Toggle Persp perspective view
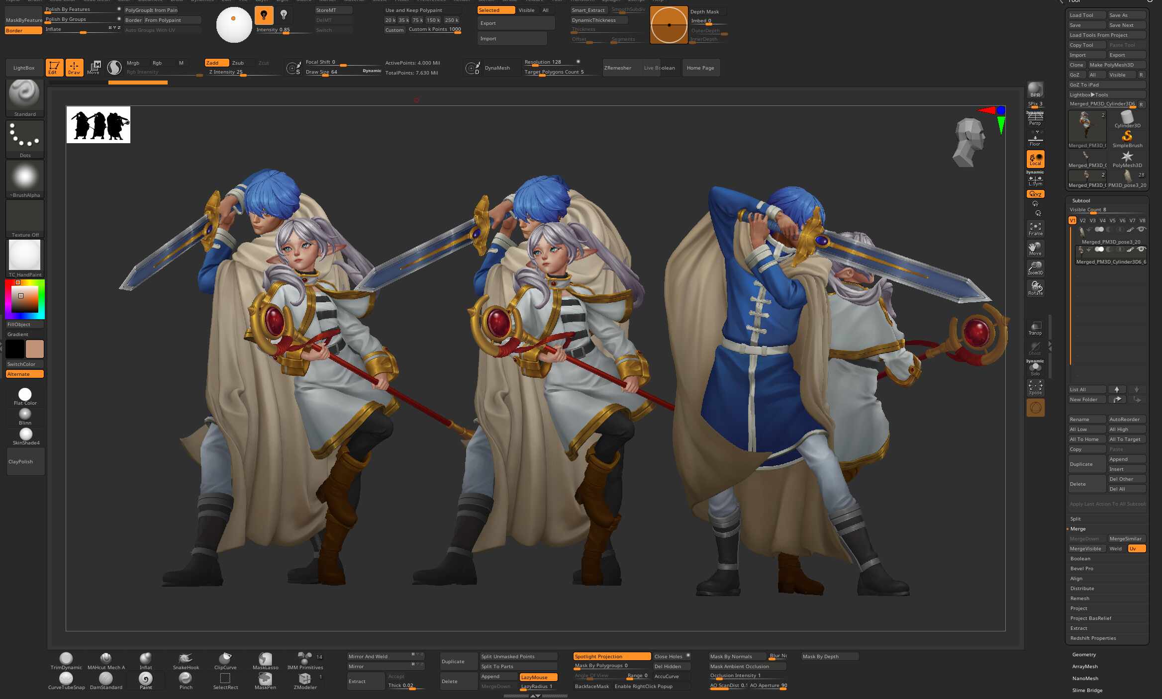1162x699 pixels. pyautogui.click(x=1035, y=119)
